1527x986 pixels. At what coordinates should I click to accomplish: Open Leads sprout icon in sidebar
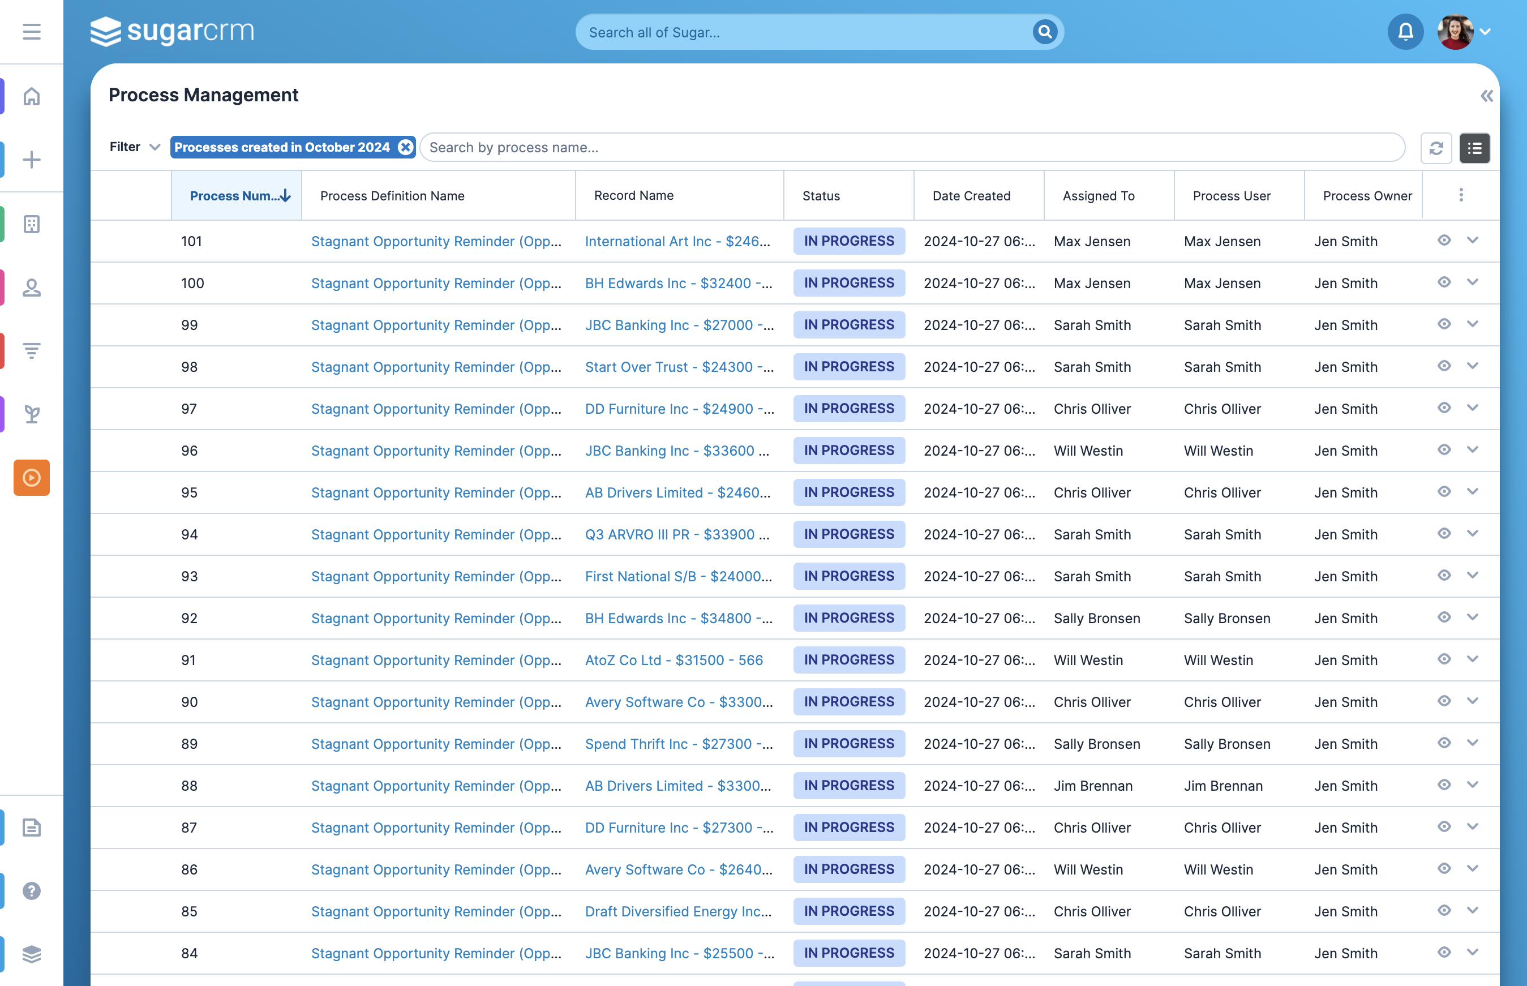[31, 414]
